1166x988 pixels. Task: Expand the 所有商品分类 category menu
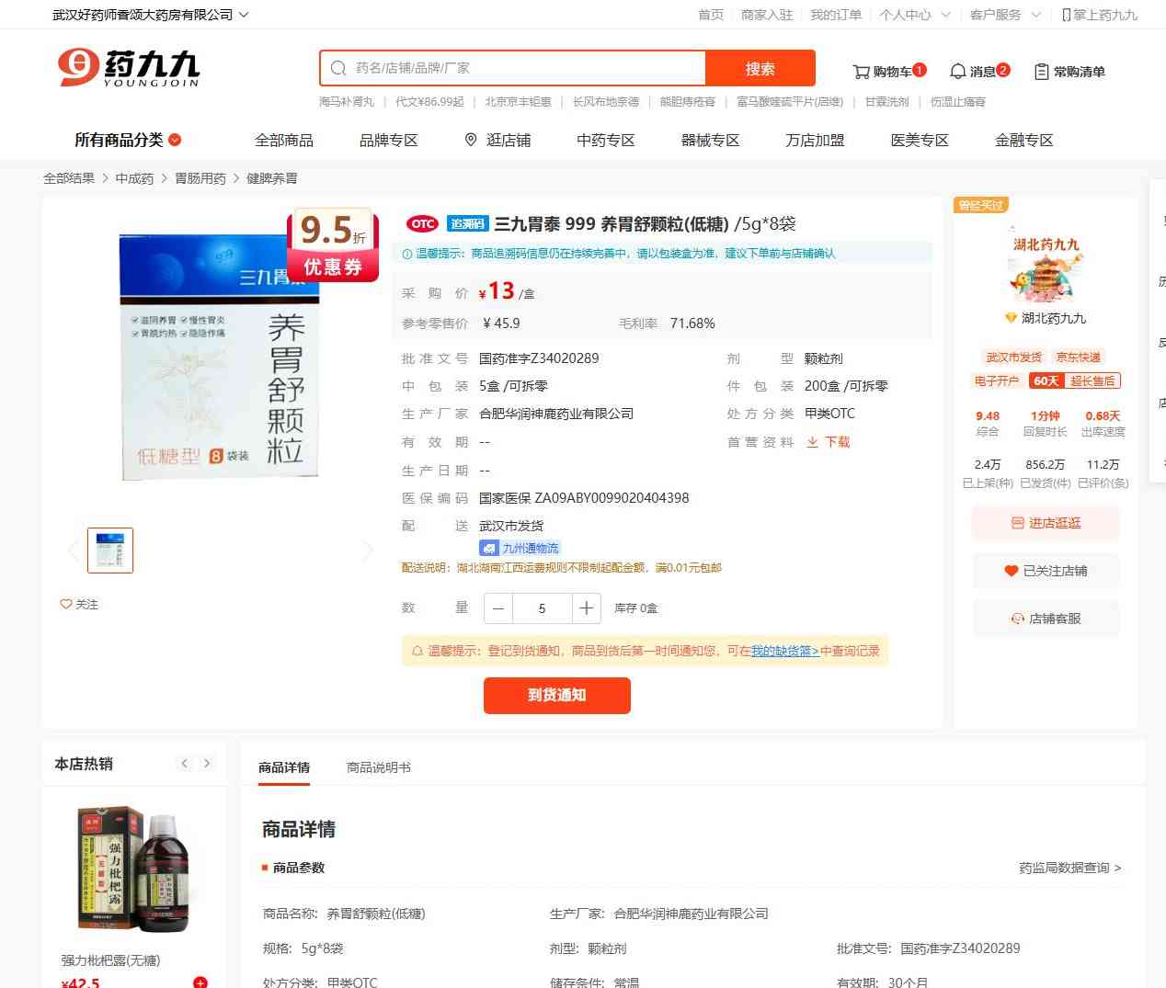point(128,140)
